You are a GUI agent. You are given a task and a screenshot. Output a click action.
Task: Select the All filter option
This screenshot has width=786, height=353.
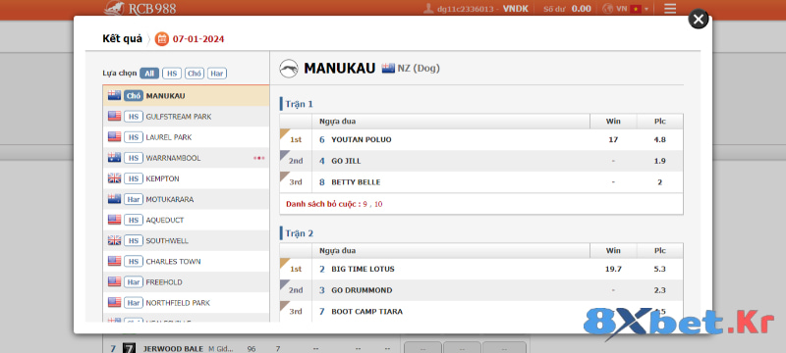coord(149,74)
